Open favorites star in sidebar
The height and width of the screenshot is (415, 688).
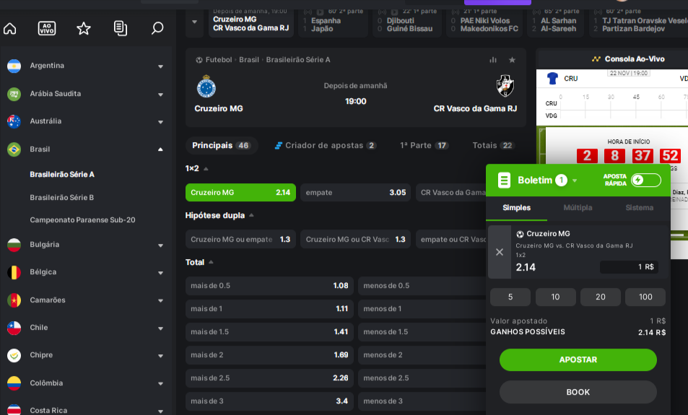tap(83, 29)
